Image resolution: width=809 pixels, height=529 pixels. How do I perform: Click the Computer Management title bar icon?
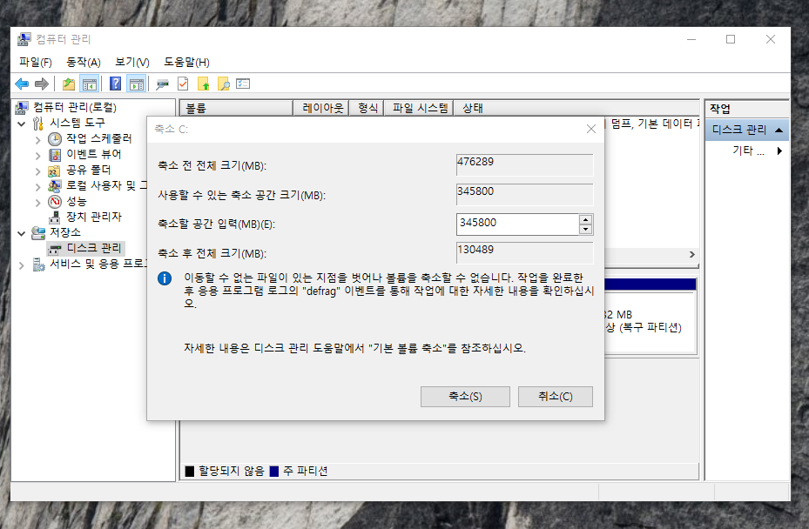pyautogui.click(x=24, y=39)
